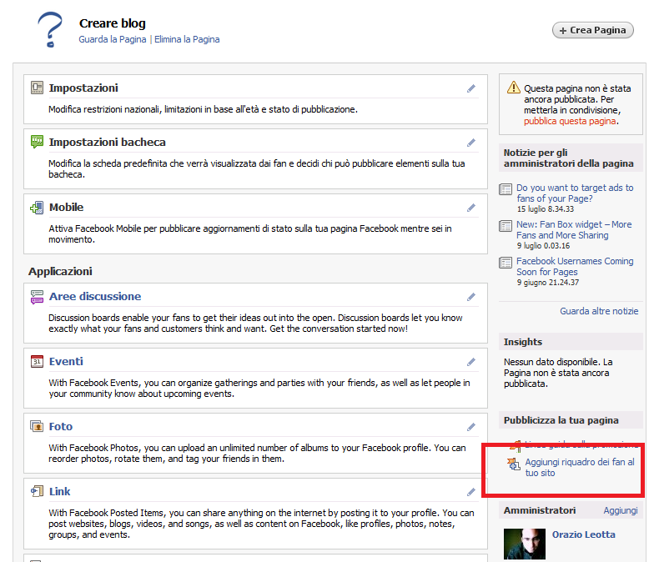Click the Eventi calendar icon
Screen dimensions: 654x562
click(37, 362)
